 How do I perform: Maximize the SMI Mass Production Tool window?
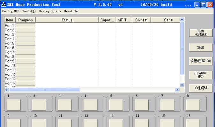point(204,5)
